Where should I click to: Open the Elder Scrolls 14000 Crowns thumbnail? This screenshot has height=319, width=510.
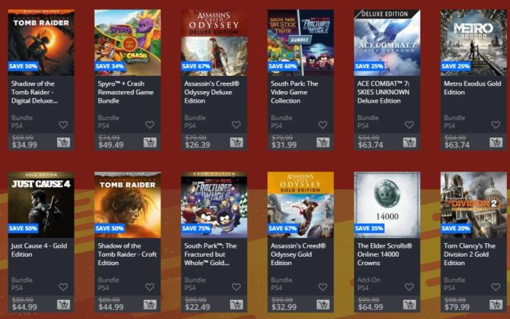pyautogui.click(x=387, y=205)
